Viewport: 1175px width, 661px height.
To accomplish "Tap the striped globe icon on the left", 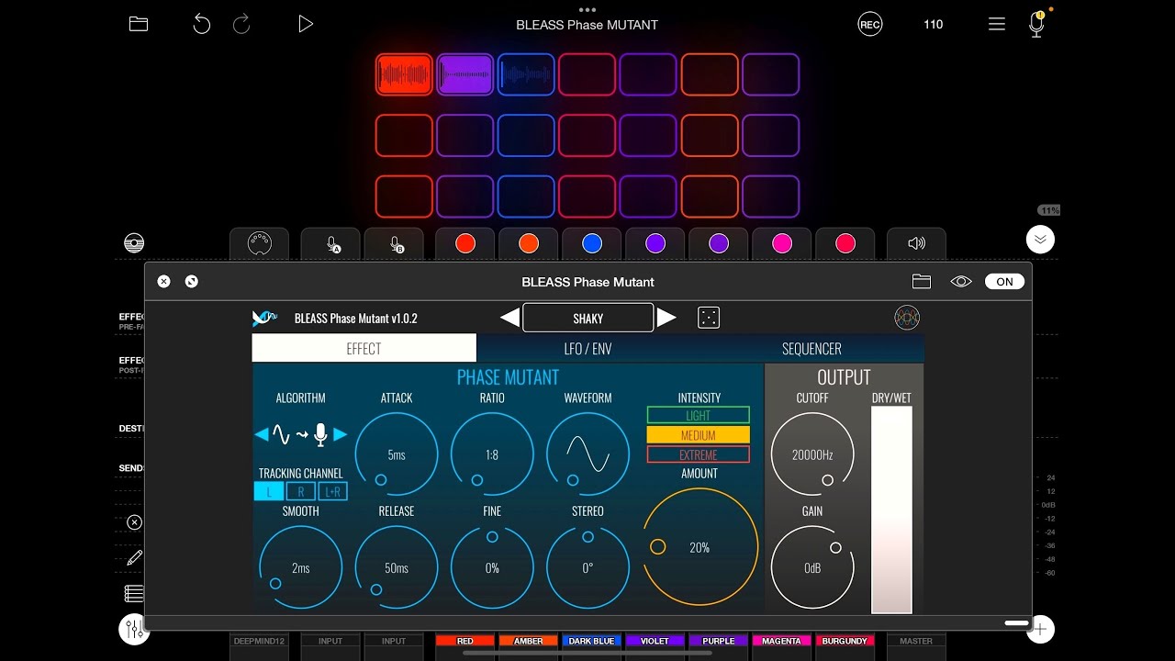I will pyautogui.click(x=134, y=243).
